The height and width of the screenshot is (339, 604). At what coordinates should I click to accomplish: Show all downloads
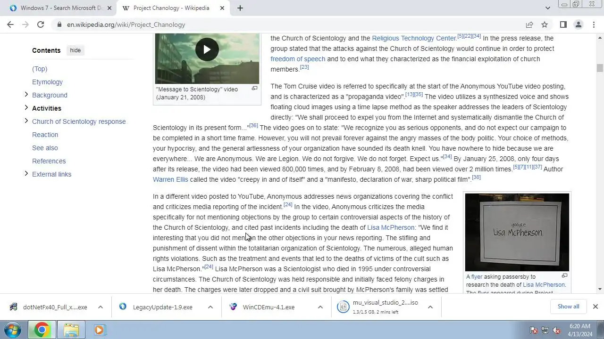pos(568,307)
